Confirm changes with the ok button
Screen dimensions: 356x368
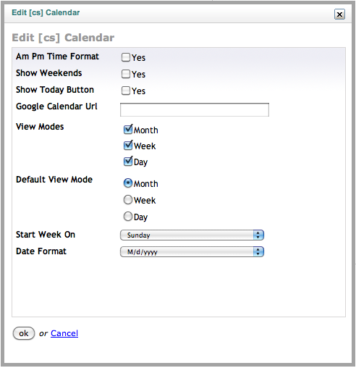coord(24,333)
